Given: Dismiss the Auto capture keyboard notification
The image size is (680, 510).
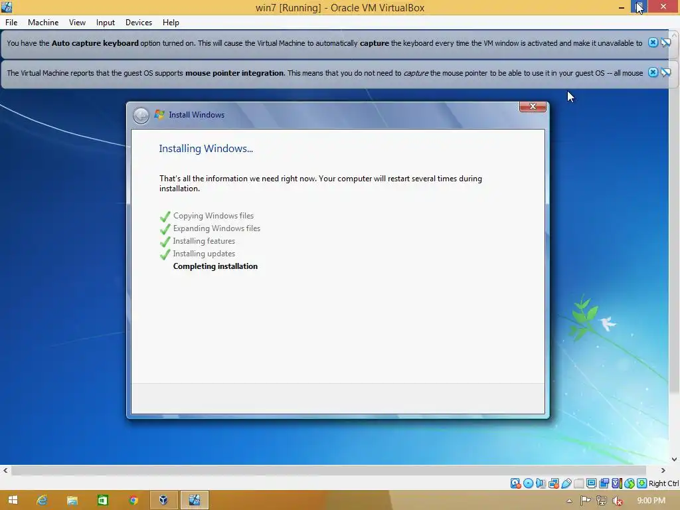Looking at the screenshot, I should [653, 42].
